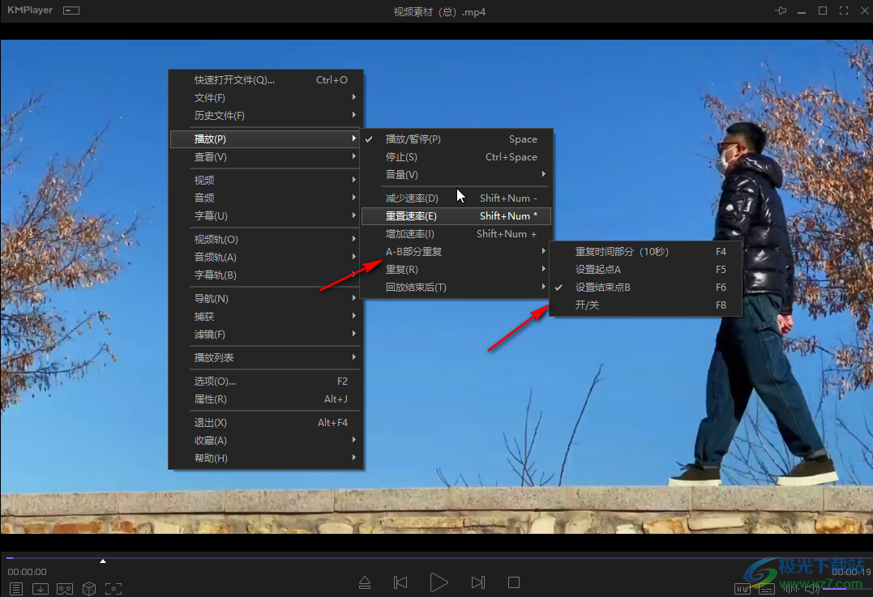Click the subtitle icon in bottom bar
Screen dimensions: 873x597
[x=767, y=589]
